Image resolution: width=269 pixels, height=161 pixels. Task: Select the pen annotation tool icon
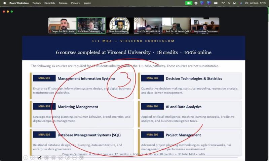point(39,158)
